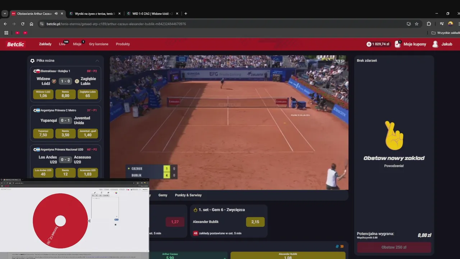Switch to the WID 1-0 ZAG Widzew Łódź tab
Viewport: 460px width, 259px height.
[152, 14]
